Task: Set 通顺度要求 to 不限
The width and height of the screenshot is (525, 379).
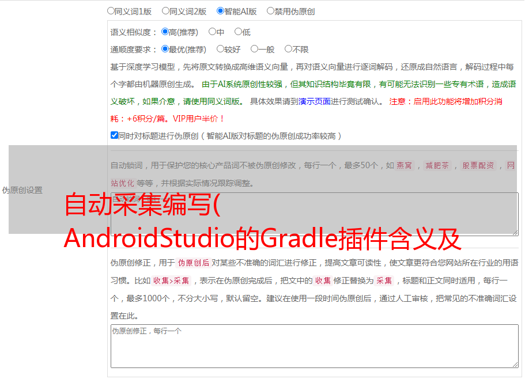Action: coord(288,49)
